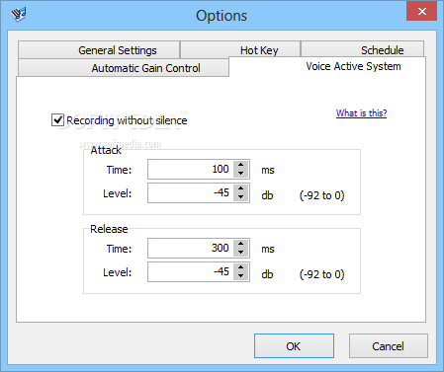444x372 pixels.
Task: Uncheck Recording without silence checkbox
Action: point(57,120)
